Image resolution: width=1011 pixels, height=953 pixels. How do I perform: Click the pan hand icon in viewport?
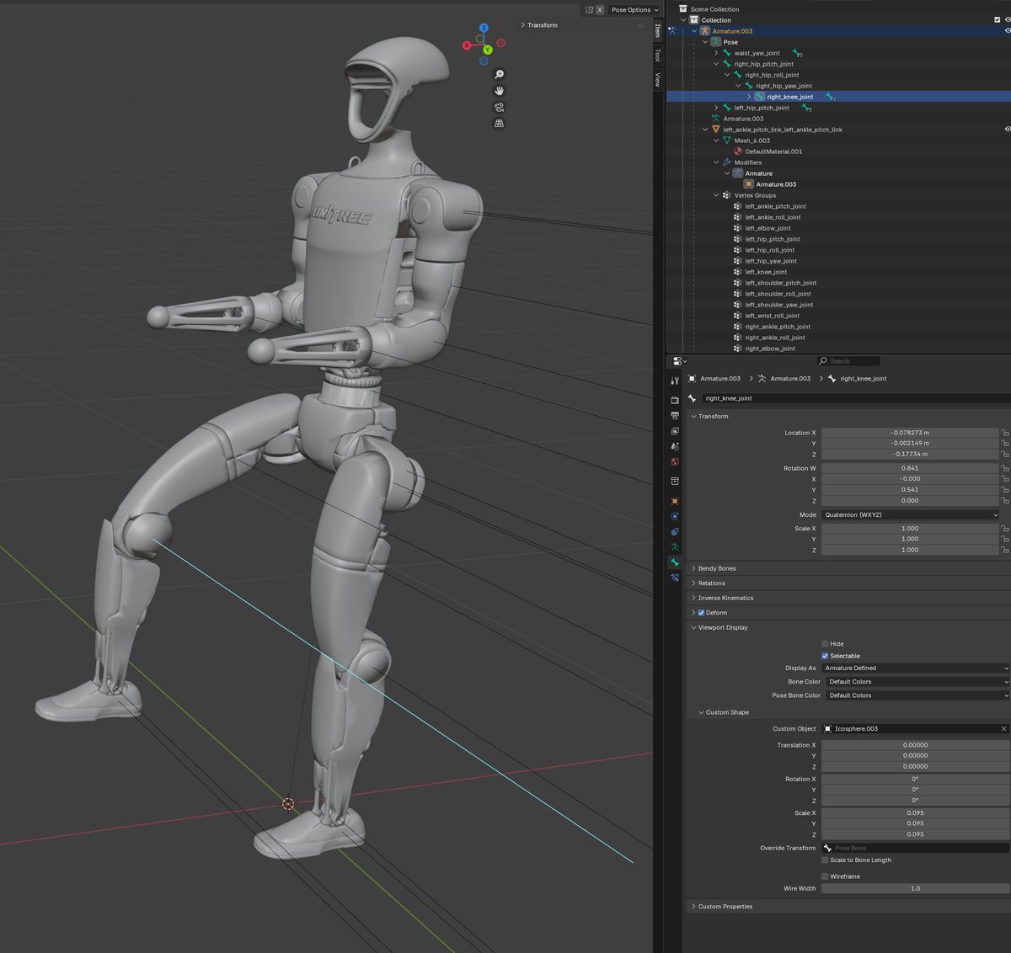tap(499, 91)
